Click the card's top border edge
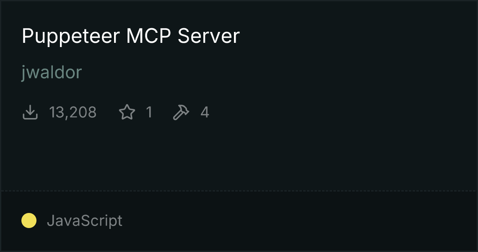Screen dimensions: 478x252 [239, 0]
